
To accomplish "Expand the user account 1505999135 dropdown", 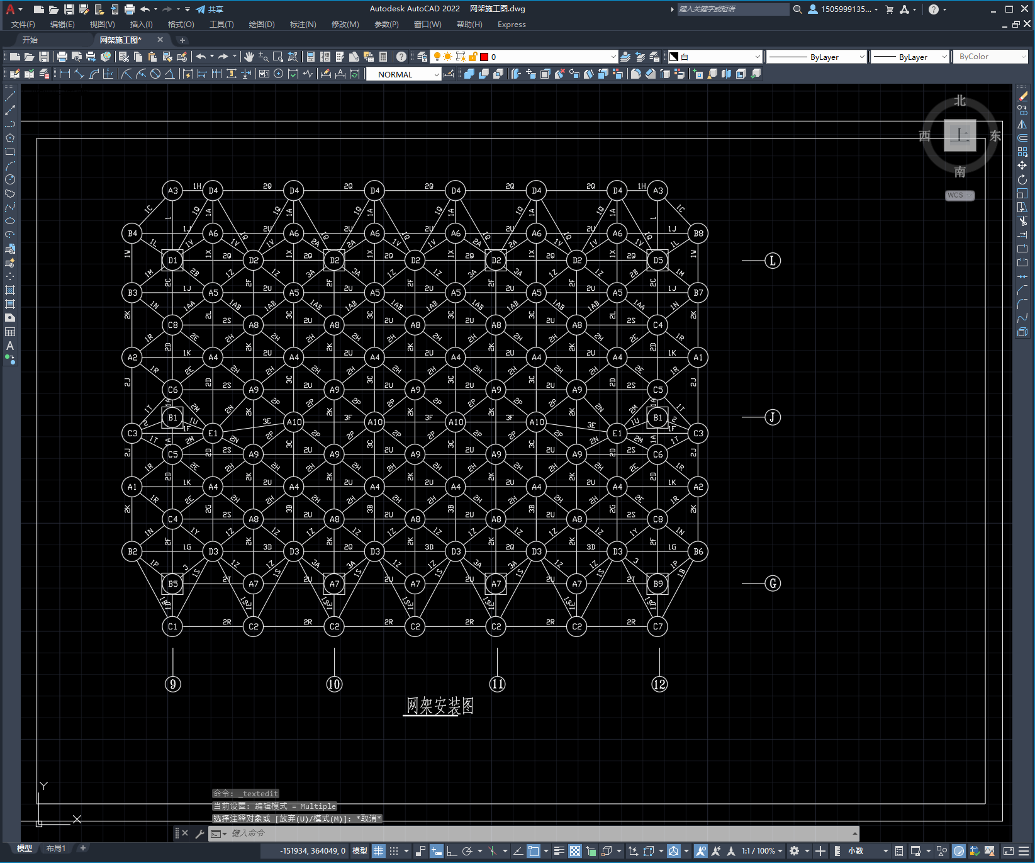I will click(x=843, y=9).
